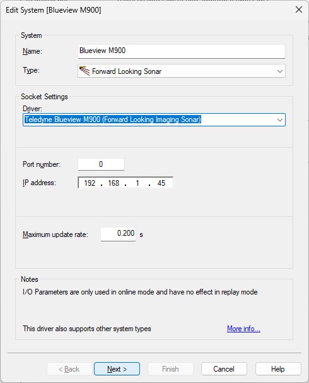Click the first IP octet 192

90,183
